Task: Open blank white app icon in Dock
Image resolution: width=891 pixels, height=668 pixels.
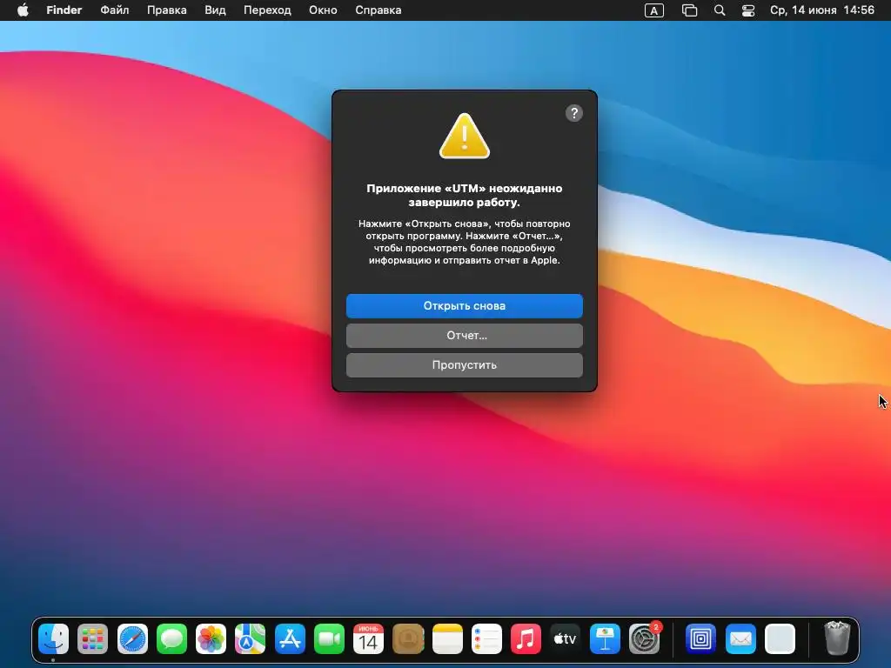Action: coord(780,638)
